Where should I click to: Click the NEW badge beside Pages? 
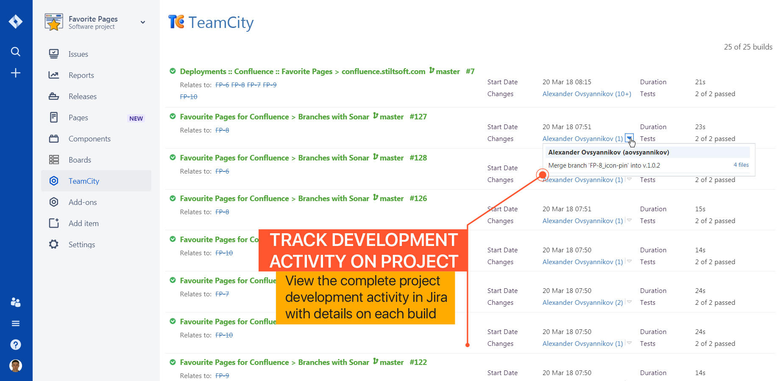click(136, 119)
